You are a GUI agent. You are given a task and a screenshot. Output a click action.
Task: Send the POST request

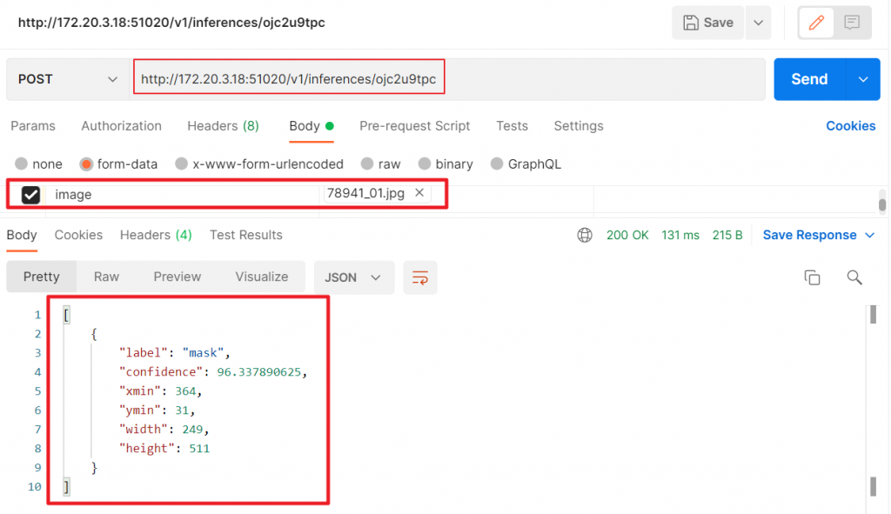tap(810, 79)
